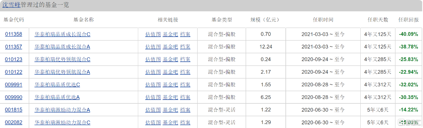Open fund code 002082
Viewport: 423px width, 128px height.
[x=14, y=123]
